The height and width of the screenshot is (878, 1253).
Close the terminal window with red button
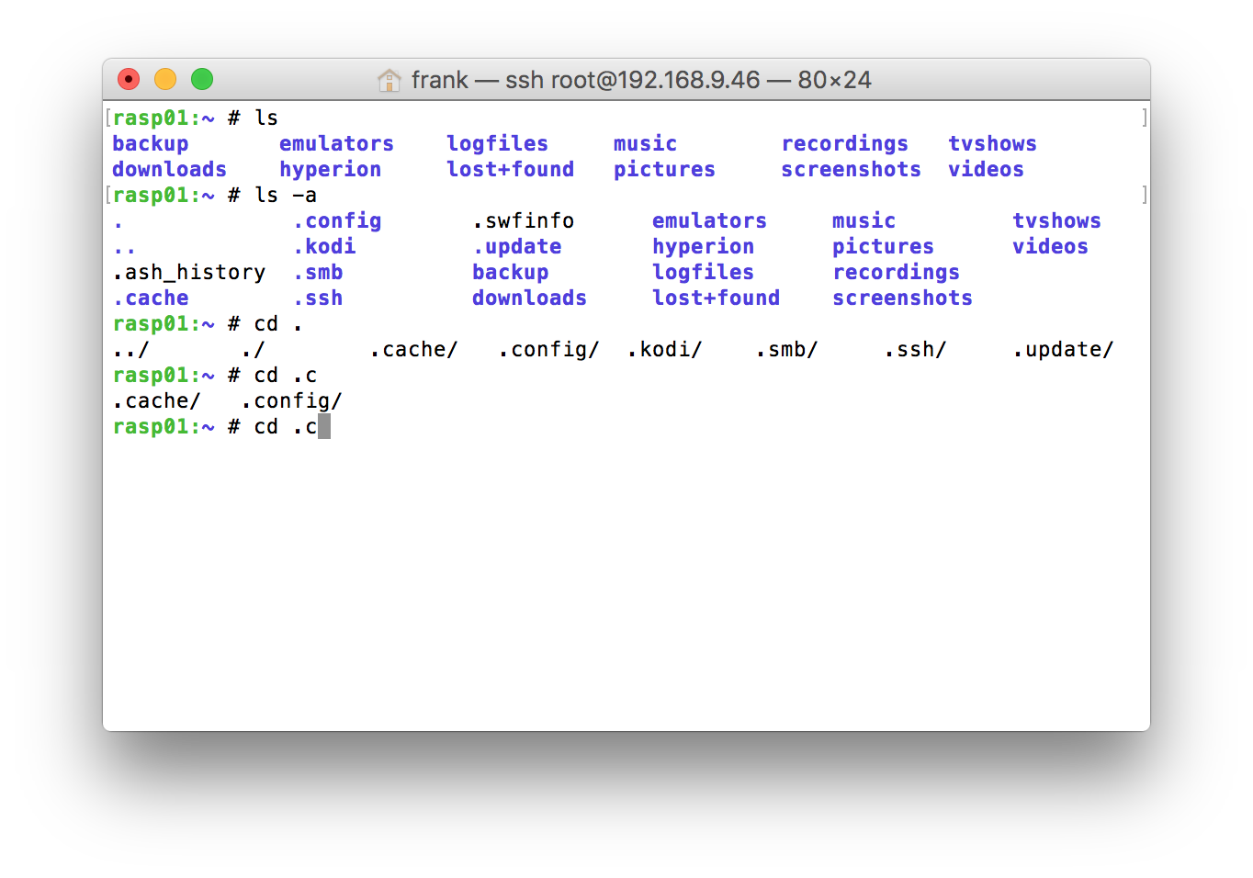tap(129, 80)
